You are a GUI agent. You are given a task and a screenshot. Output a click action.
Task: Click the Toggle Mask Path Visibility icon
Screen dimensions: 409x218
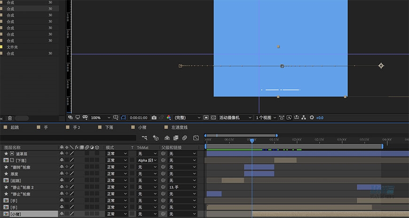coord(123,117)
